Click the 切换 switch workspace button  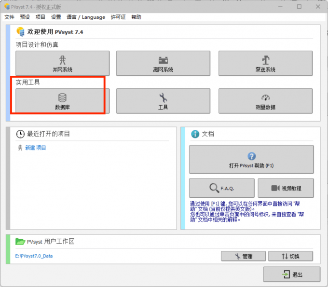[290, 256]
